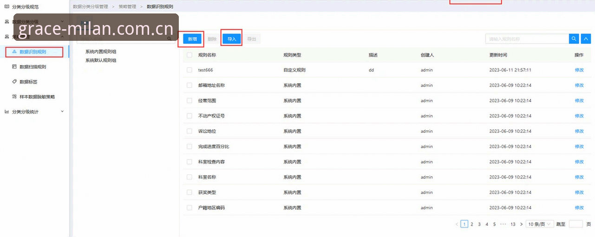Go to page 2
595x237 pixels.
(x=471, y=224)
